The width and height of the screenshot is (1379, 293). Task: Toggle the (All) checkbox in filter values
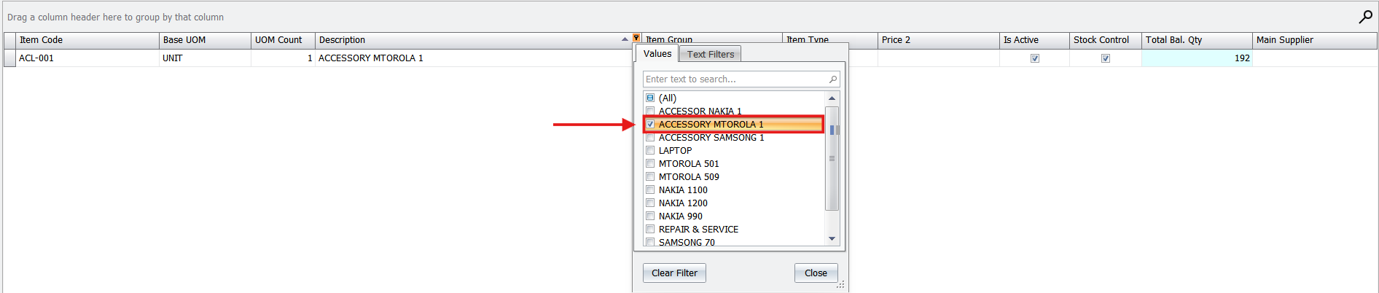click(x=650, y=98)
